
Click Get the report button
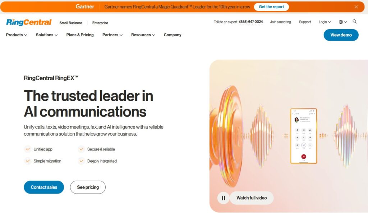tap(271, 7)
